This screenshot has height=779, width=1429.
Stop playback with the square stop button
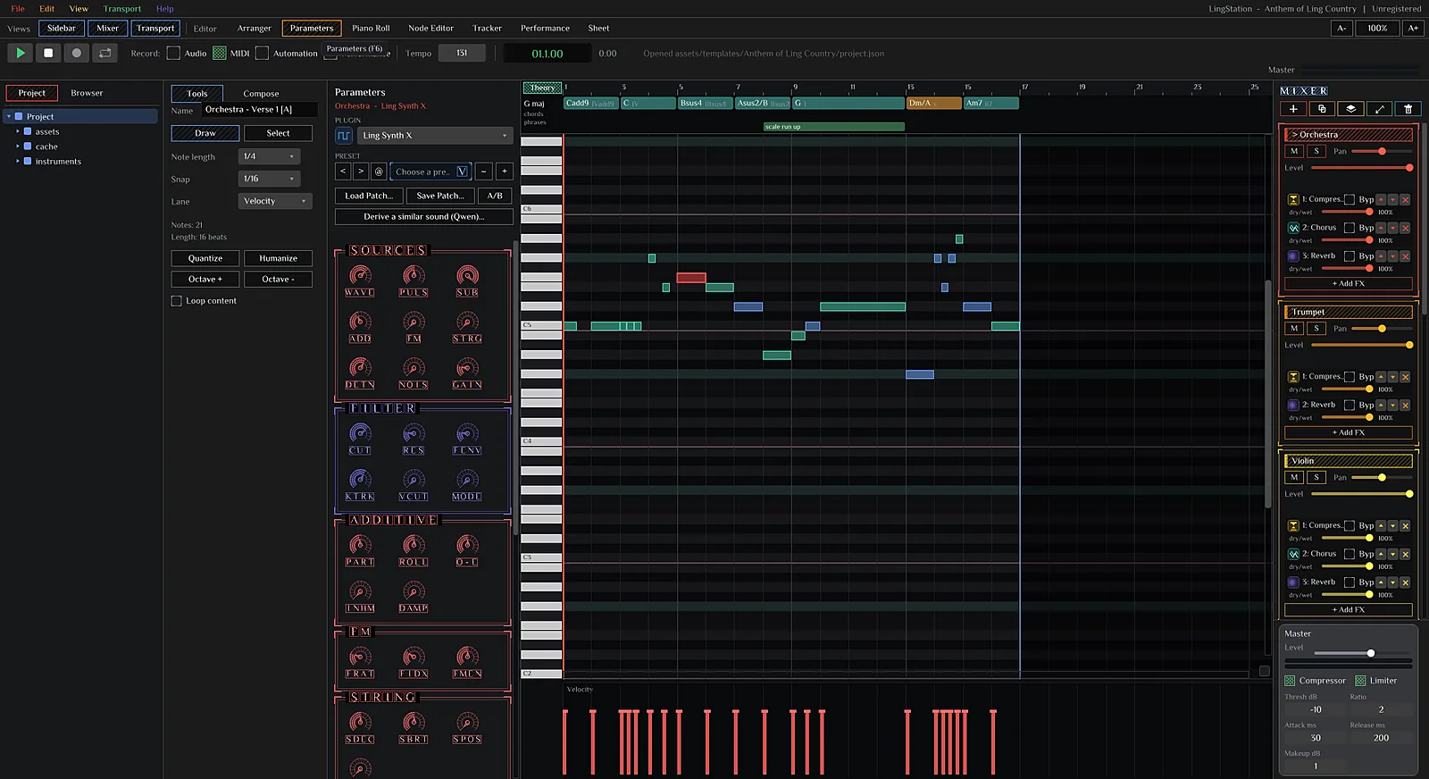tap(48, 53)
